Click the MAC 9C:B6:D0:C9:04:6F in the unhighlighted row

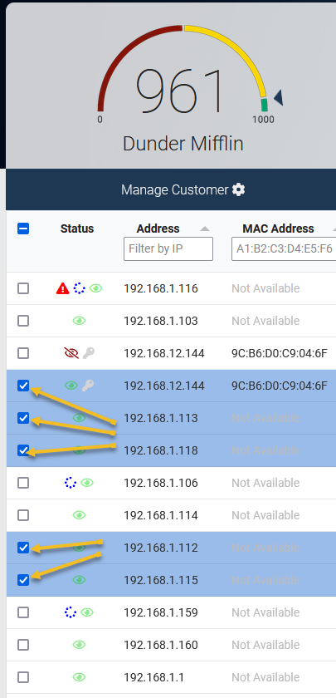click(280, 353)
